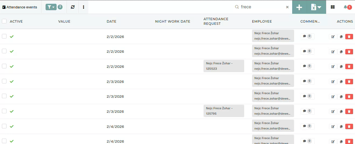Open employee chip in the 125795 row
The height and width of the screenshot is (144, 355).
(273, 111)
